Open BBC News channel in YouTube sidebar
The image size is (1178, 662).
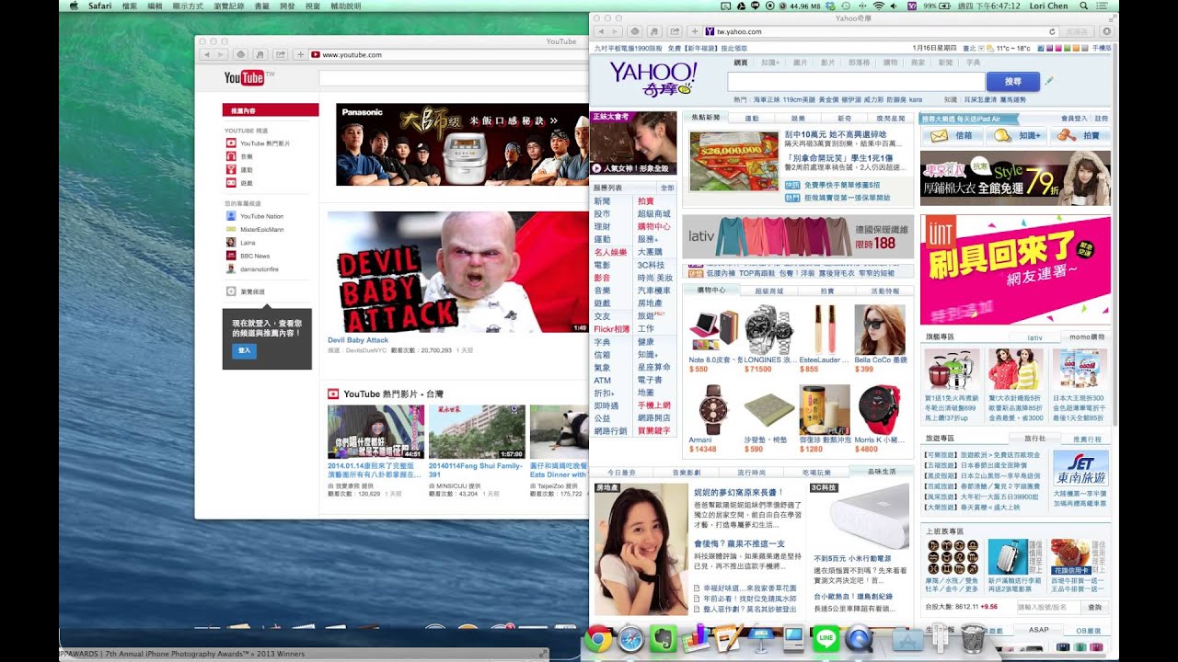[x=248, y=256]
